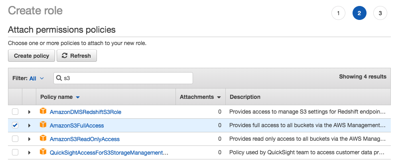404x167 pixels.
Task: Click the Refresh button
Action: (x=77, y=56)
